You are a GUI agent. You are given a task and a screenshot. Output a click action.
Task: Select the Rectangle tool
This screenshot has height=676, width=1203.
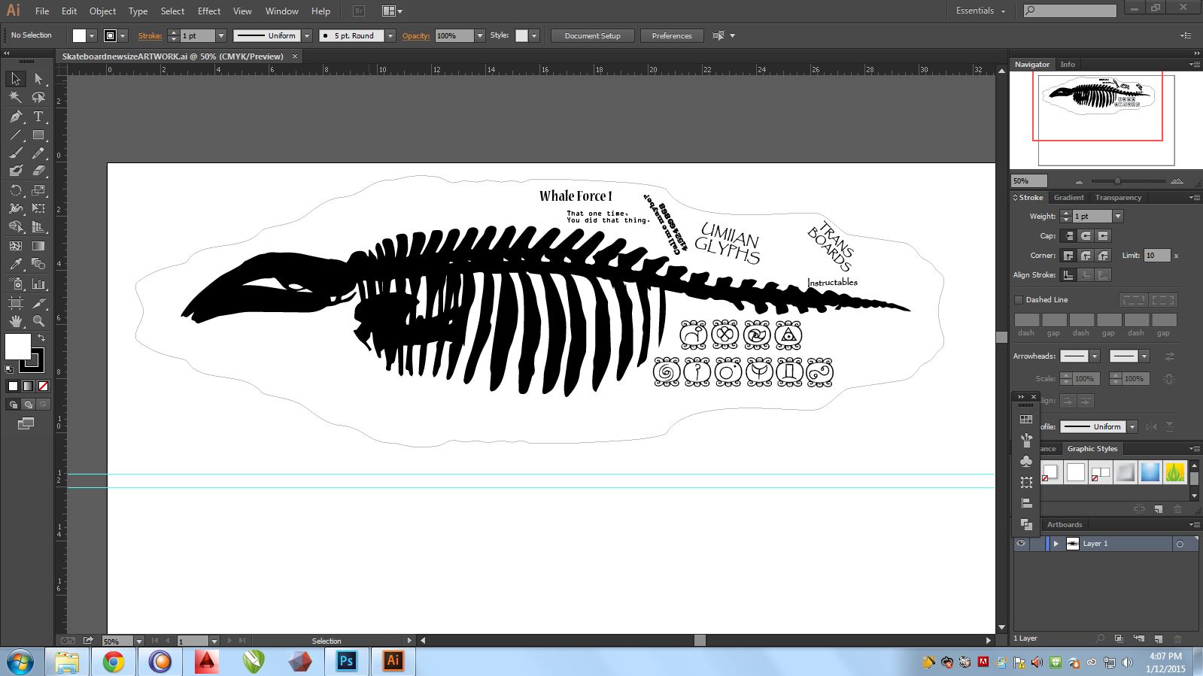(x=38, y=135)
